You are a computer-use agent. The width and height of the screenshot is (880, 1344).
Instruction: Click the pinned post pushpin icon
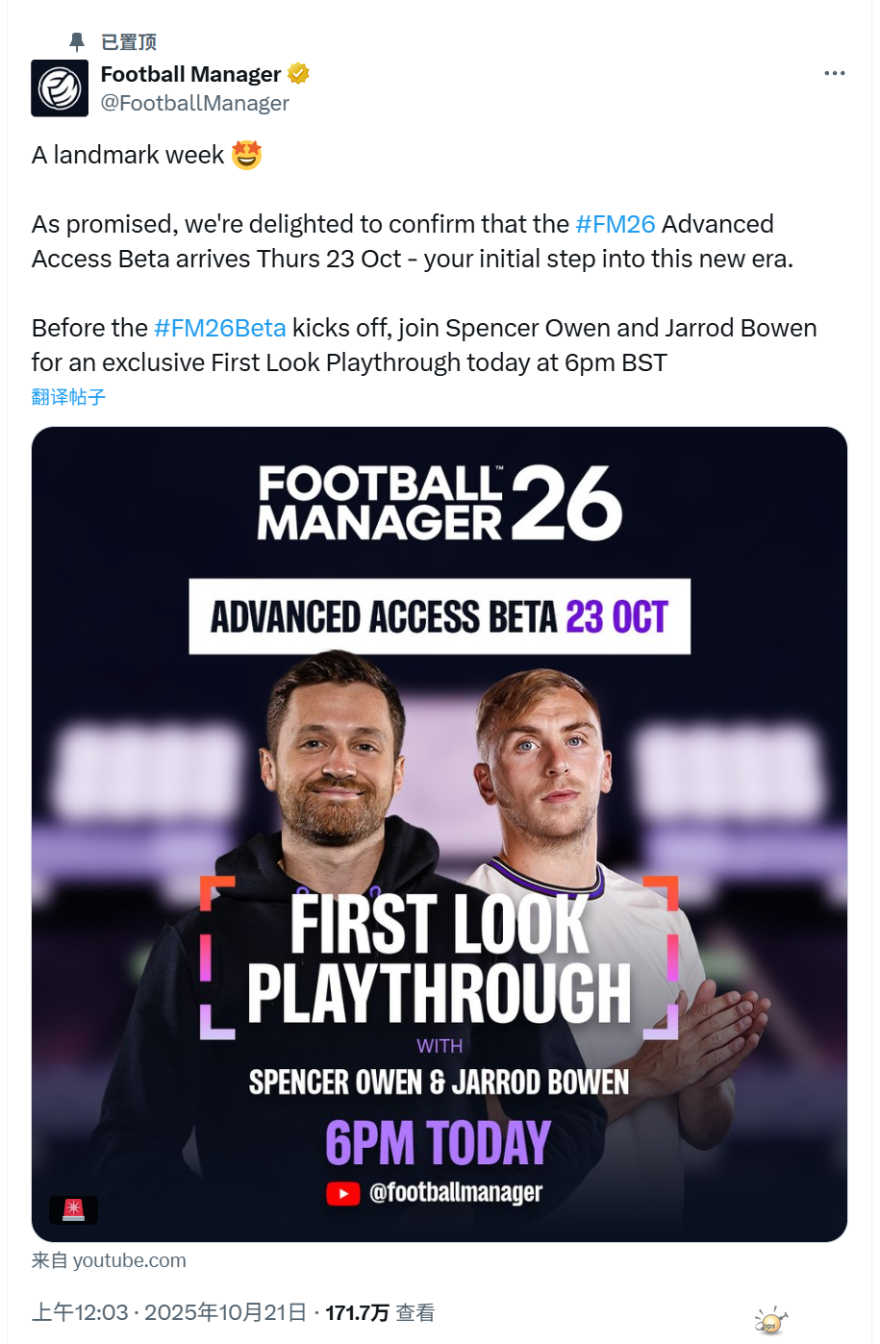(x=77, y=41)
